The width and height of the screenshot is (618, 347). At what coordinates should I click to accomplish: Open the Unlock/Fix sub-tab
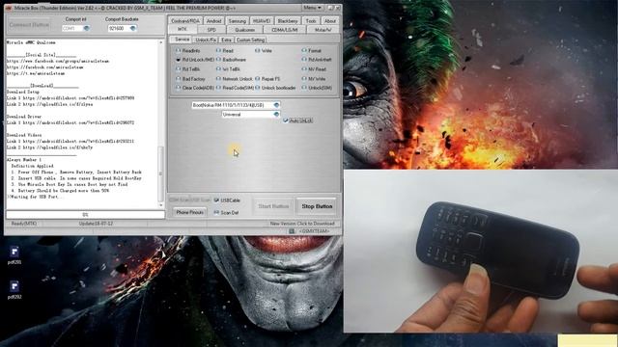tap(206, 40)
